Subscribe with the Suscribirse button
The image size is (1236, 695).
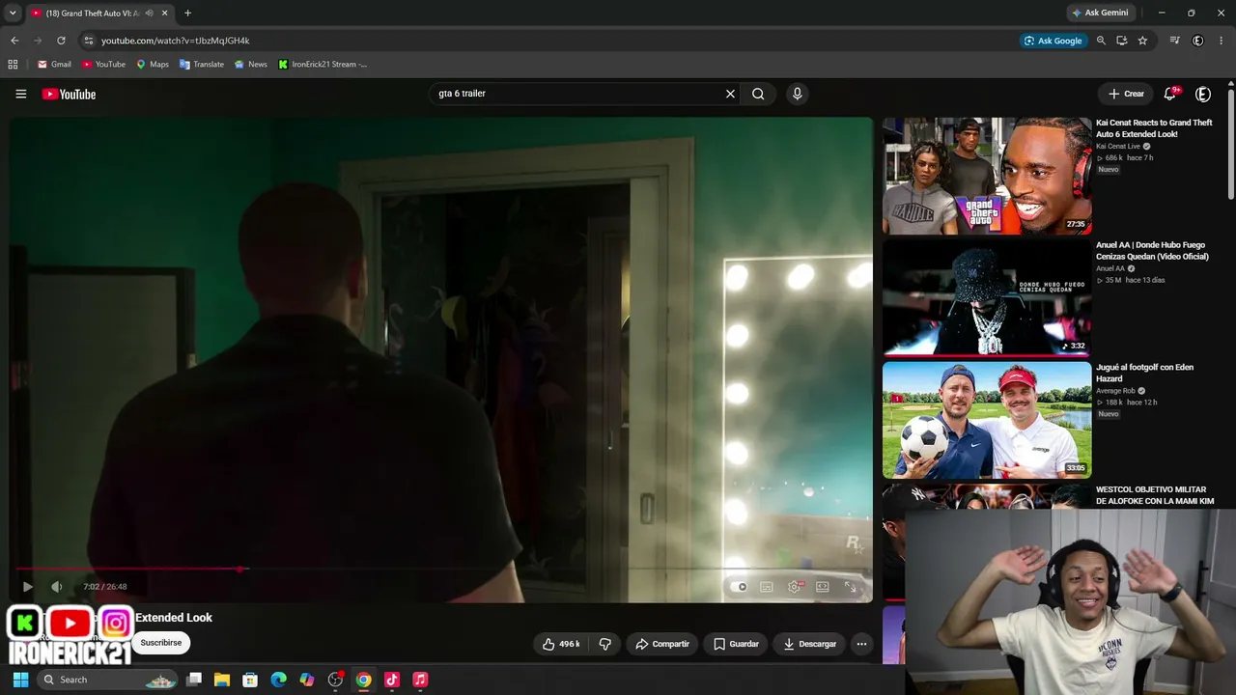160,643
